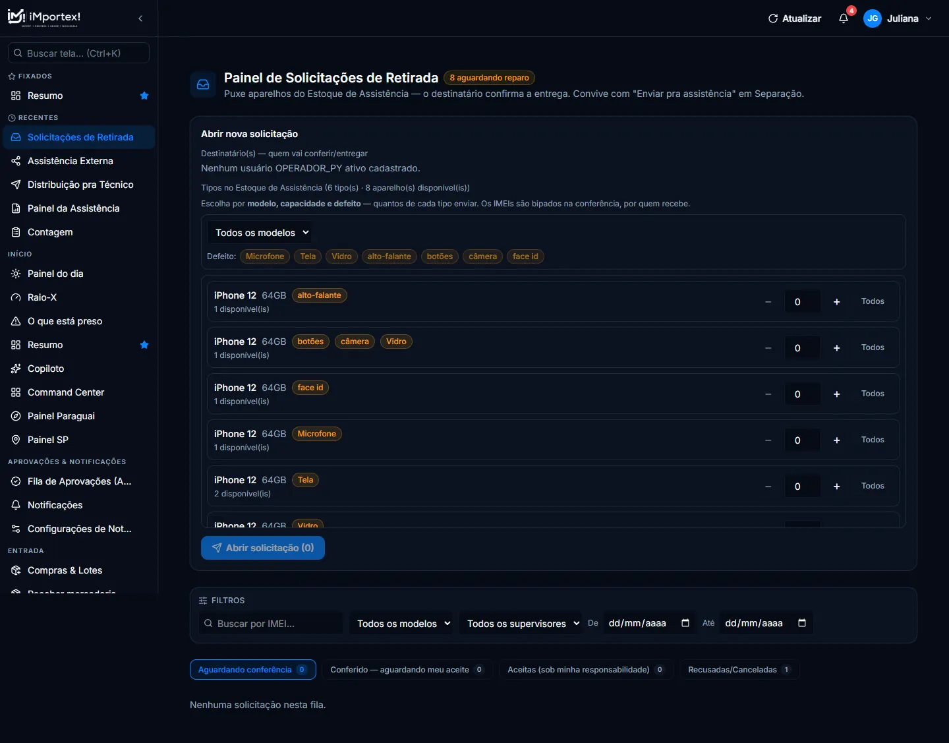949x743 pixels.
Task: Open the Até date calendar picker
Action: point(802,623)
